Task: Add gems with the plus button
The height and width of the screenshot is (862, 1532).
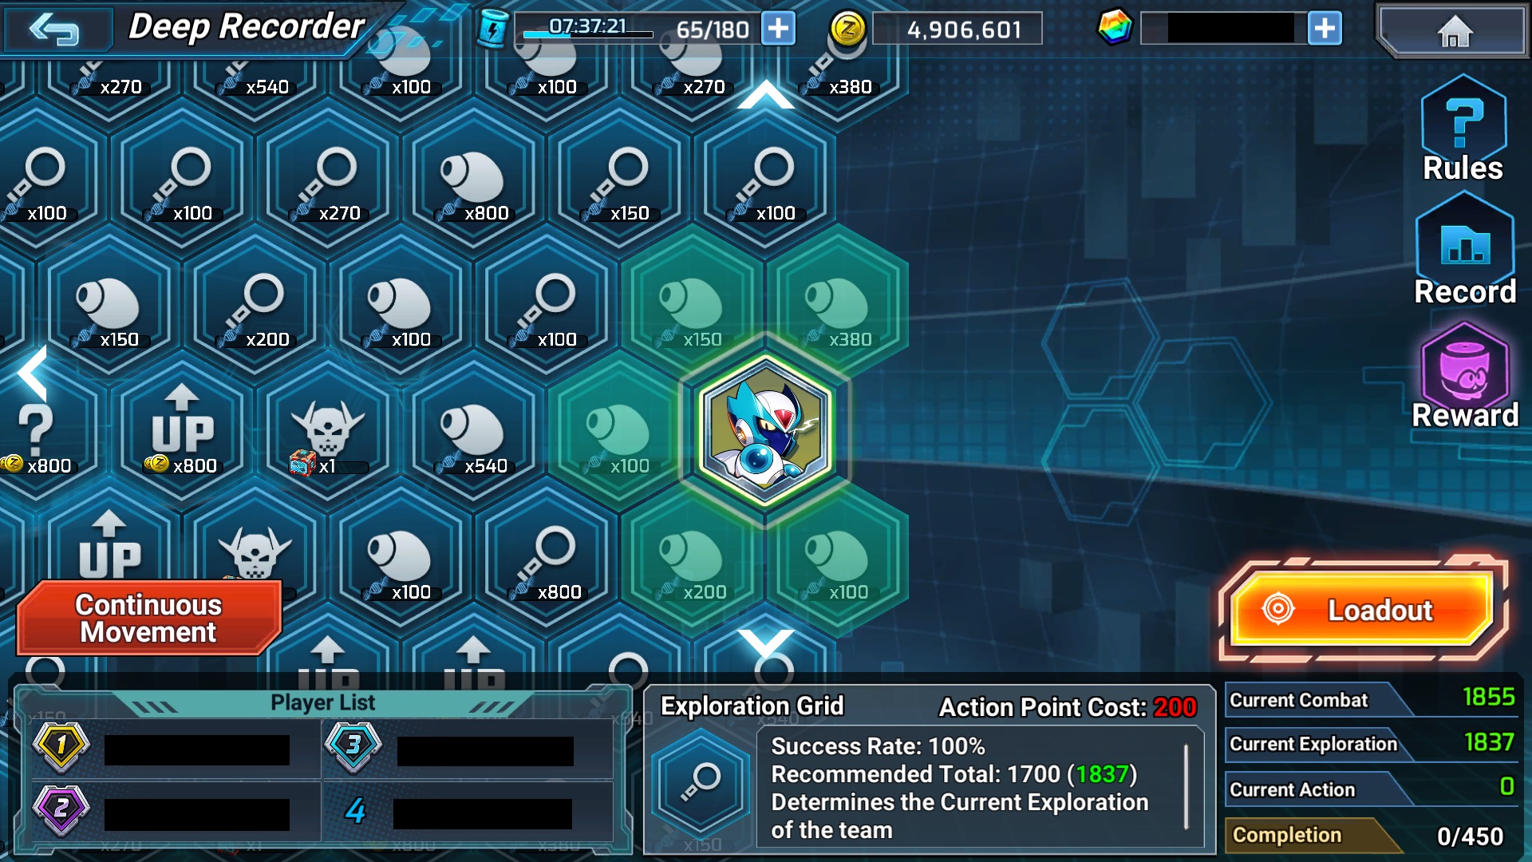Action: [x=1325, y=29]
